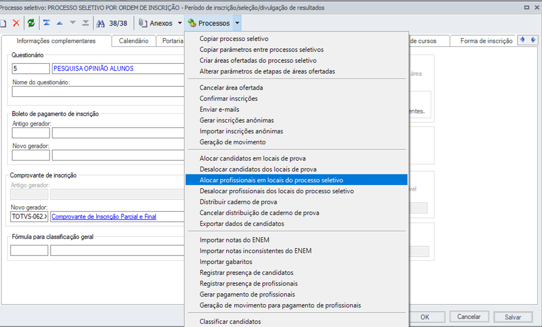Choose Cancelar distribuição de caderno de prova
Image resolution: width=542 pixels, height=327 pixels.
(297, 213)
